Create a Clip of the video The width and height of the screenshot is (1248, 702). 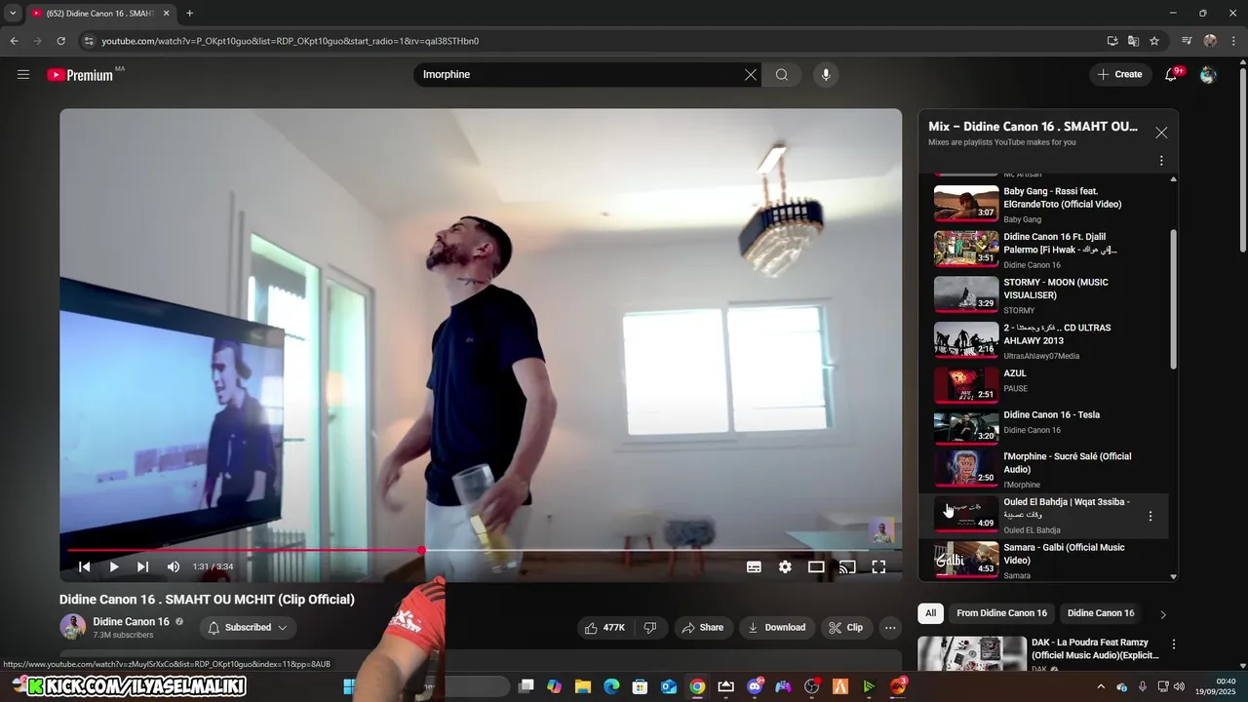[845, 628]
